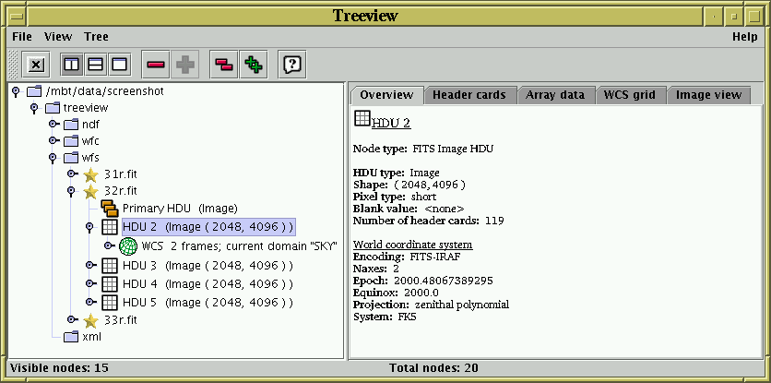
Task: Expand the ndf folder node
Action: (53, 125)
